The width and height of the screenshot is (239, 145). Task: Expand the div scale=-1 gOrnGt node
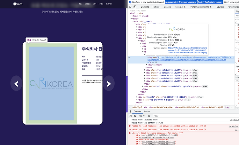coord(143,87)
